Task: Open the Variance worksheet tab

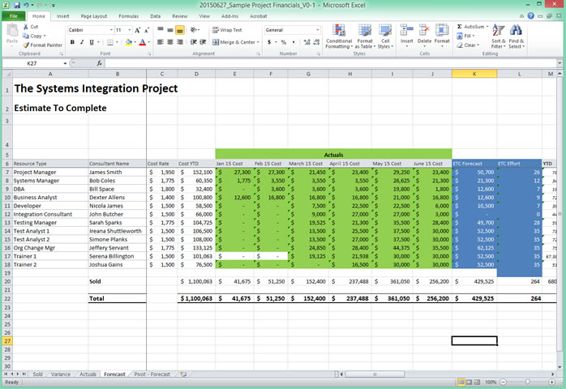Action: tap(61, 374)
